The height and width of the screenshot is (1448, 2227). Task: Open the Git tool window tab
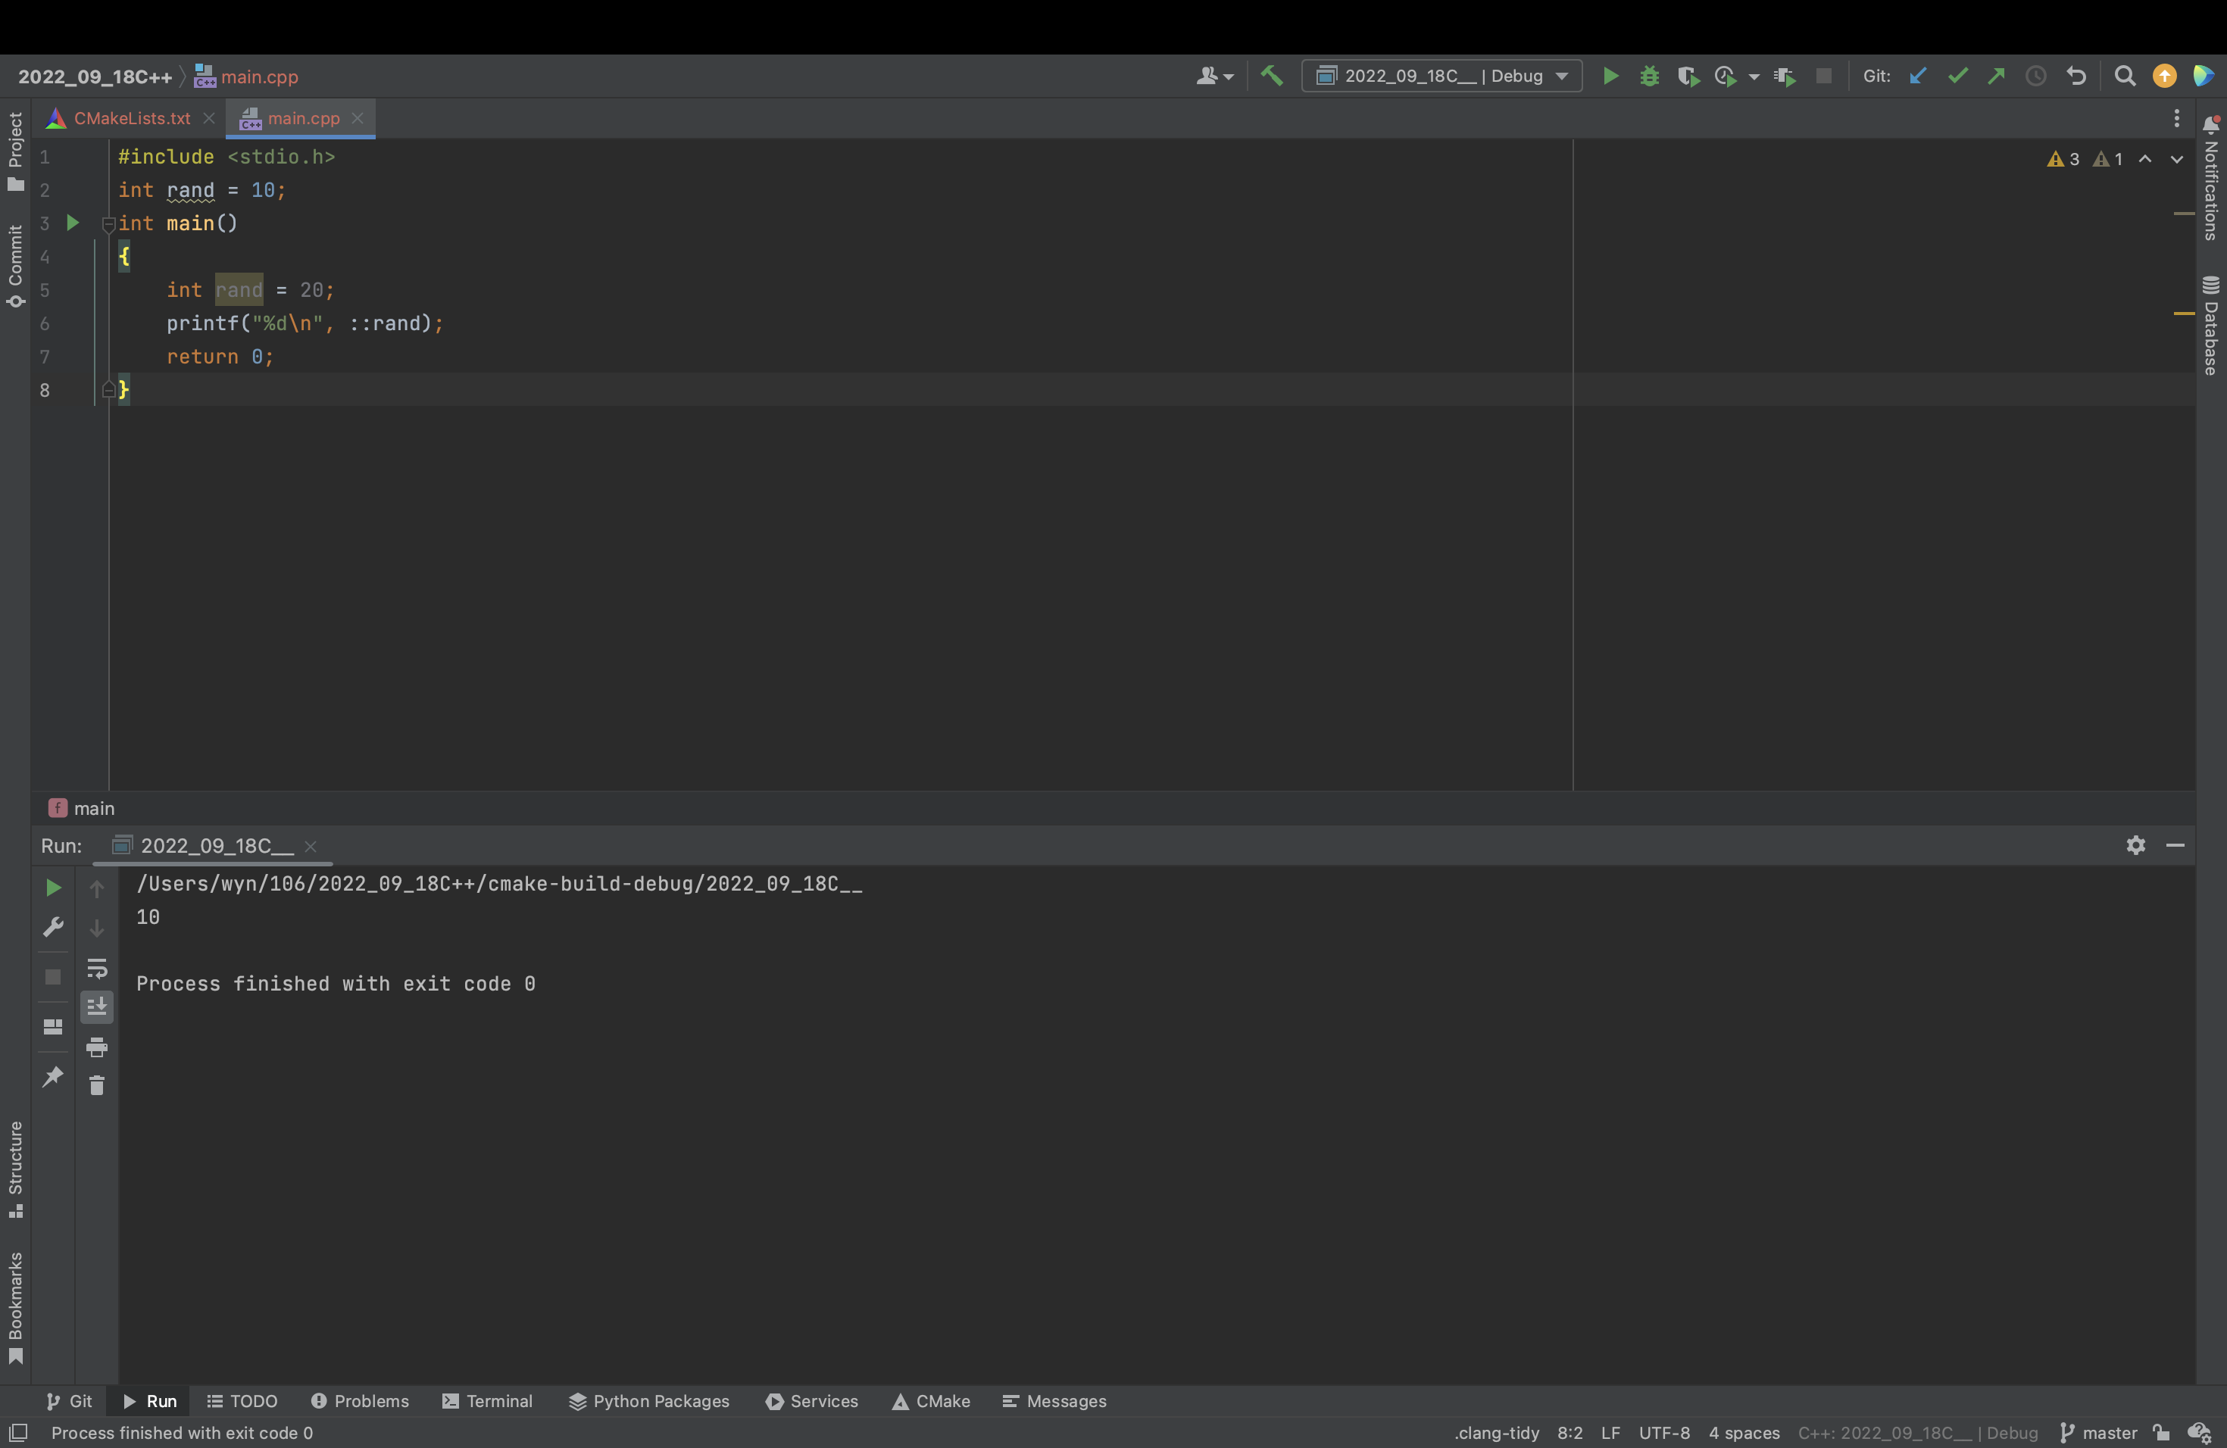pyautogui.click(x=69, y=1400)
